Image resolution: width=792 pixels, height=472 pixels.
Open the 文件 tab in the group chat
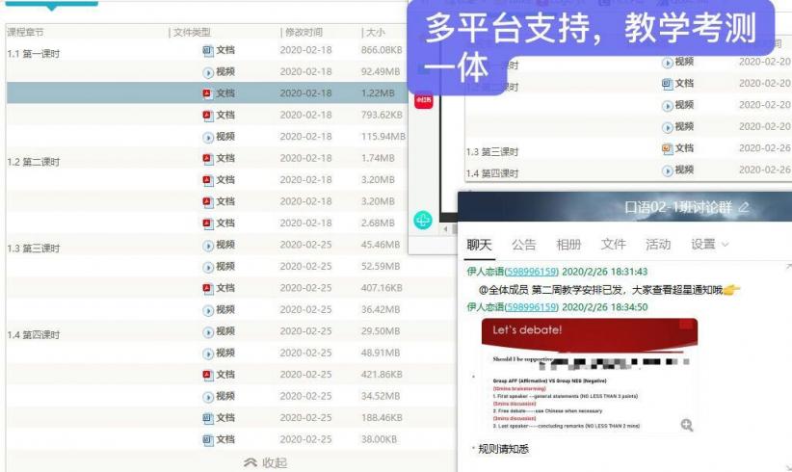(x=613, y=245)
